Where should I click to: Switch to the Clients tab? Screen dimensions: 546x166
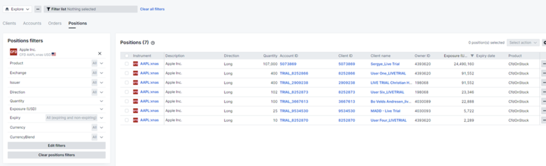click(9, 23)
